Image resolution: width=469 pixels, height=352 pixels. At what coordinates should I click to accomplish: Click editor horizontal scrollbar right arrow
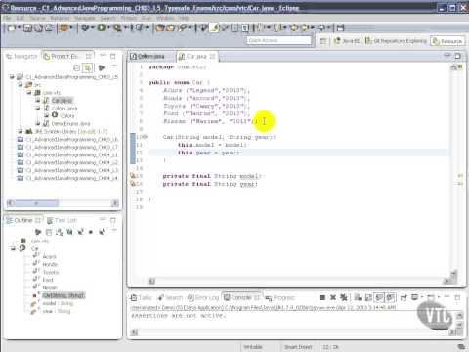446,281
